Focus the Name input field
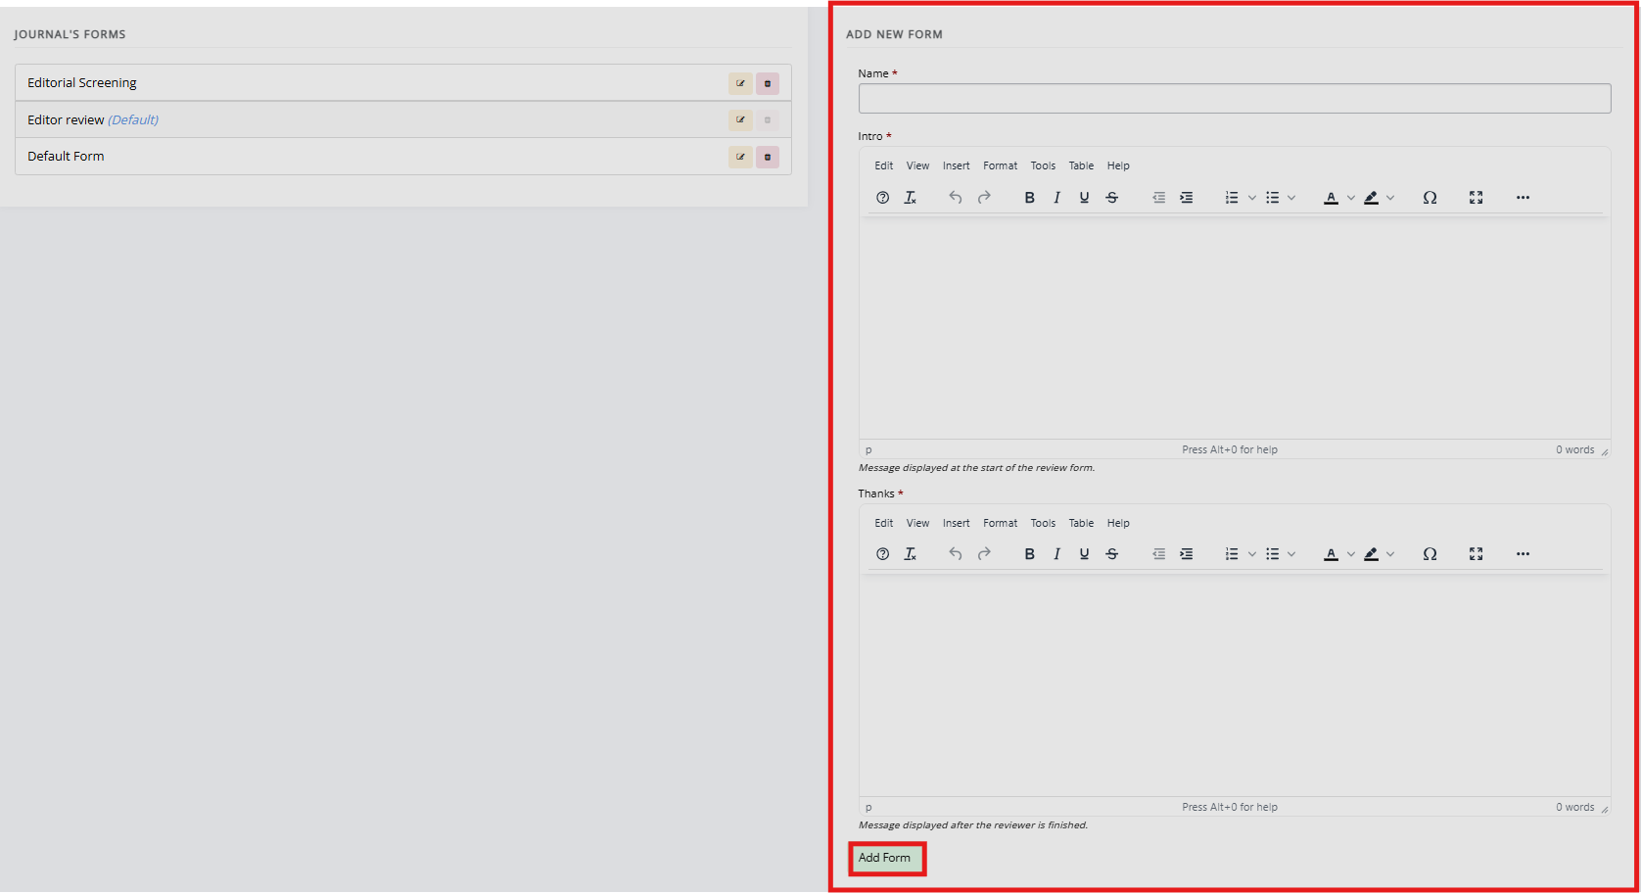Image resolution: width=1641 pixels, height=893 pixels. click(x=1235, y=98)
